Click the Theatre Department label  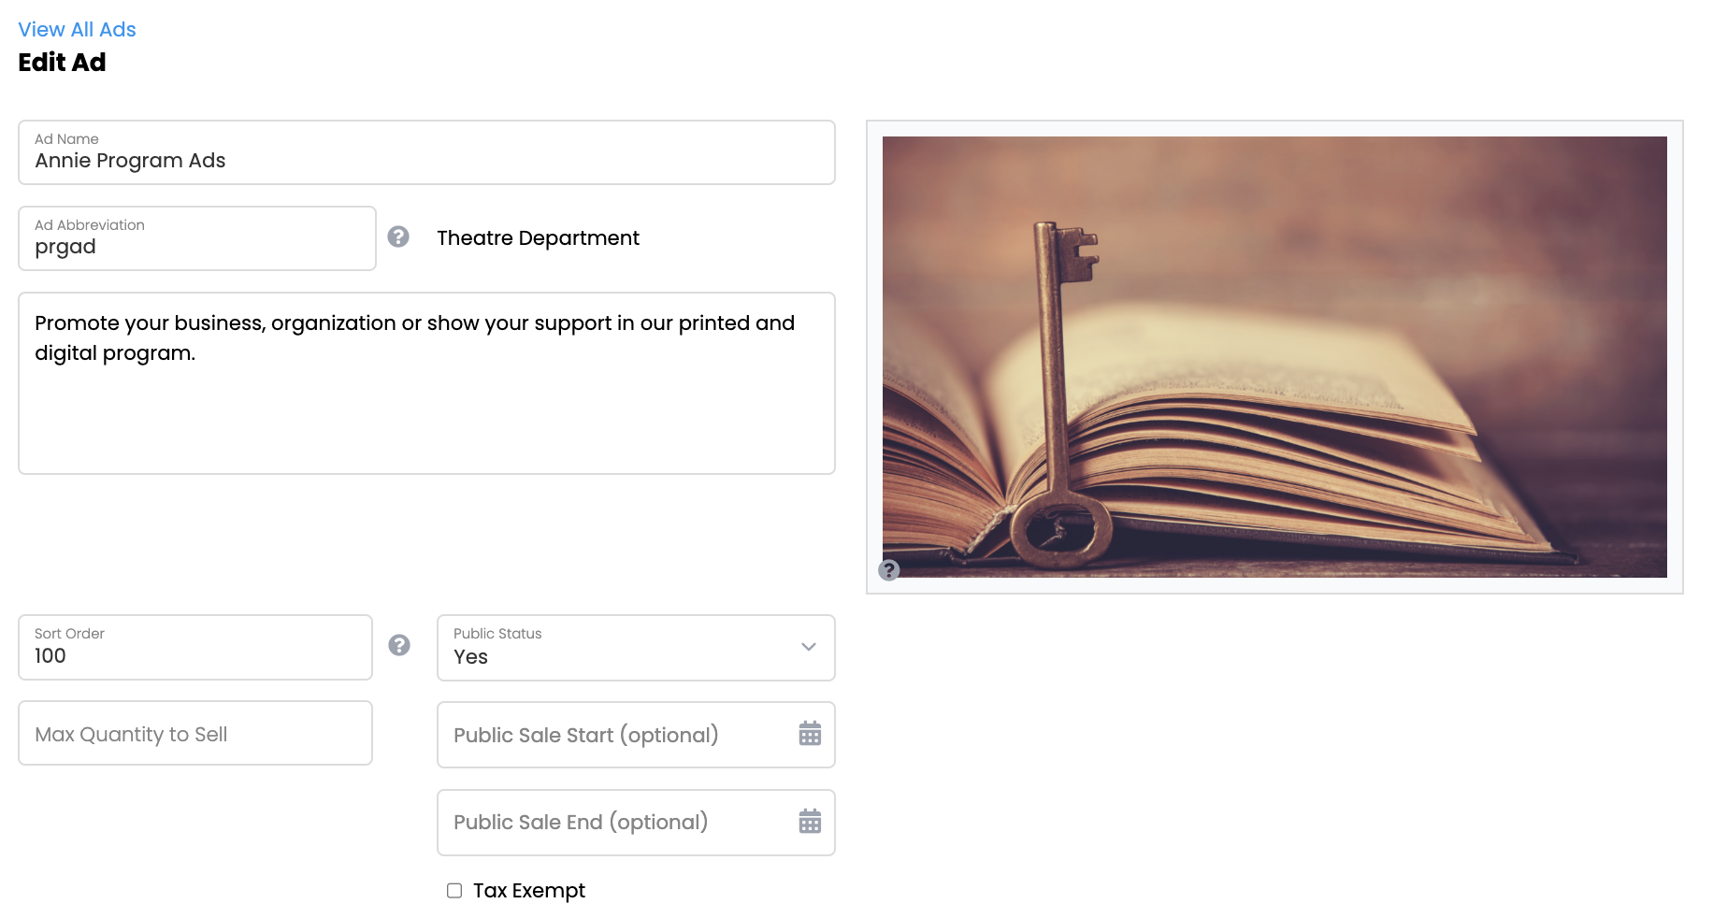(x=538, y=238)
